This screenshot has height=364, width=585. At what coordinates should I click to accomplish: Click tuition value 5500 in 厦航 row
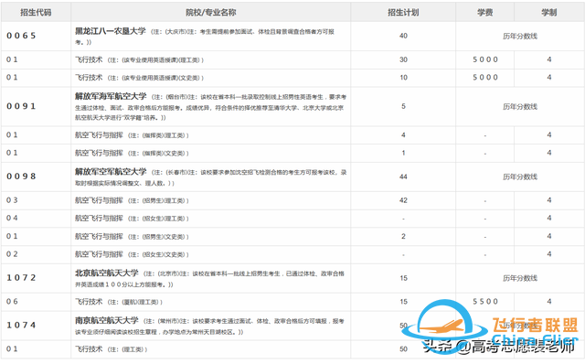tap(485, 302)
